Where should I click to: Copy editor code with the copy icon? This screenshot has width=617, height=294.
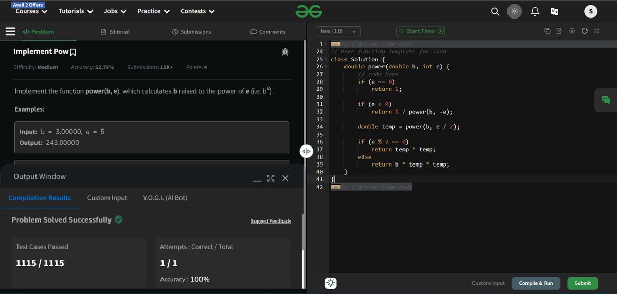(547, 31)
